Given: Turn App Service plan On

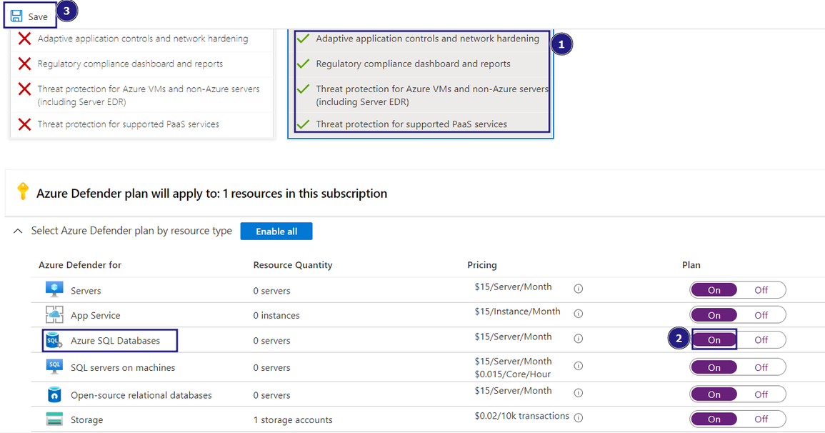Looking at the screenshot, I should click(x=714, y=315).
